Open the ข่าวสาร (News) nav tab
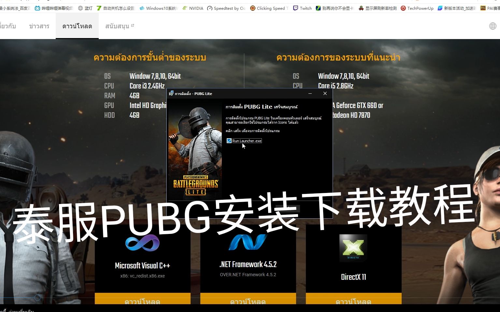This screenshot has width=500, height=312. point(39,26)
